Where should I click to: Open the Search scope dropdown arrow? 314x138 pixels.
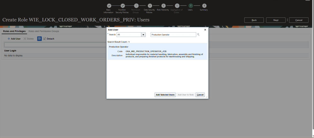point(143,35)
